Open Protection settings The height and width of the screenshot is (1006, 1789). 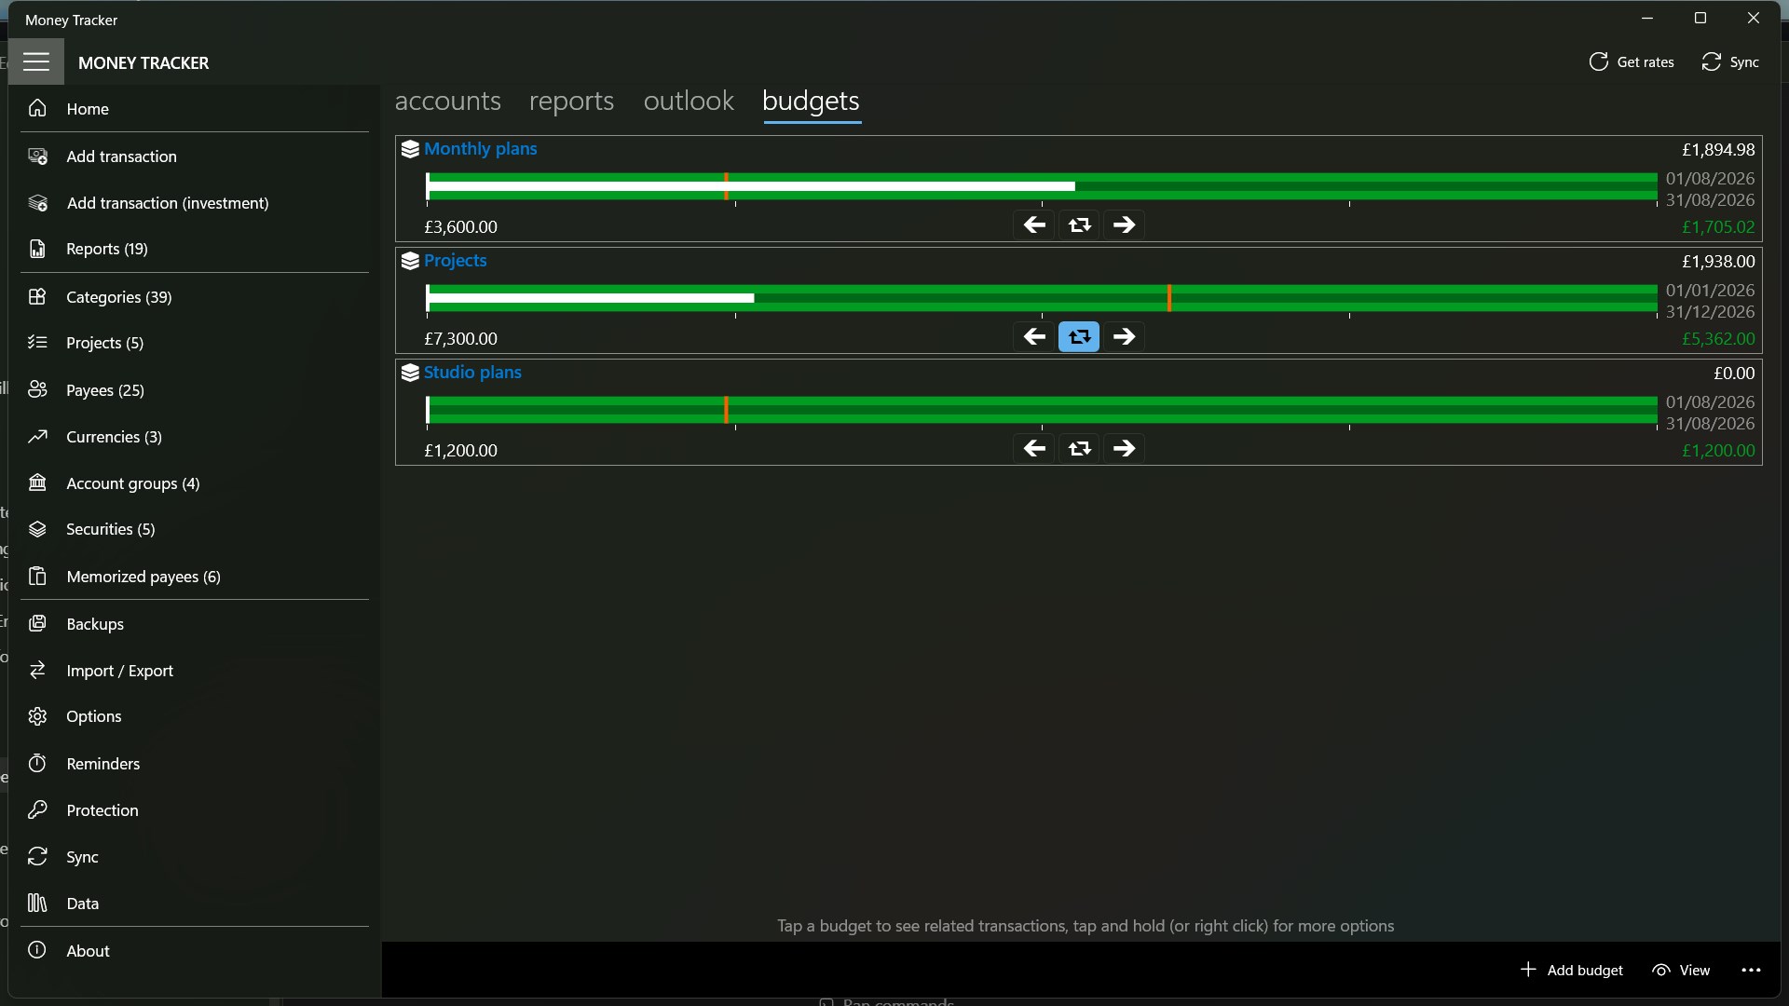(195, 810)
